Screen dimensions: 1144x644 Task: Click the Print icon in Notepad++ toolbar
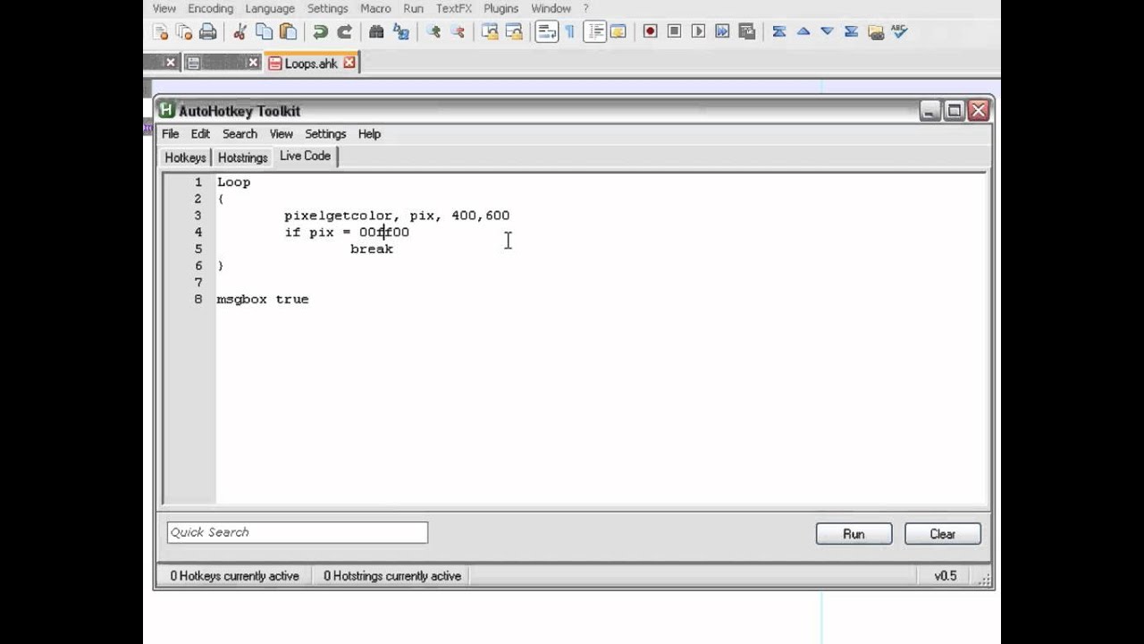(x=208, y=32)
